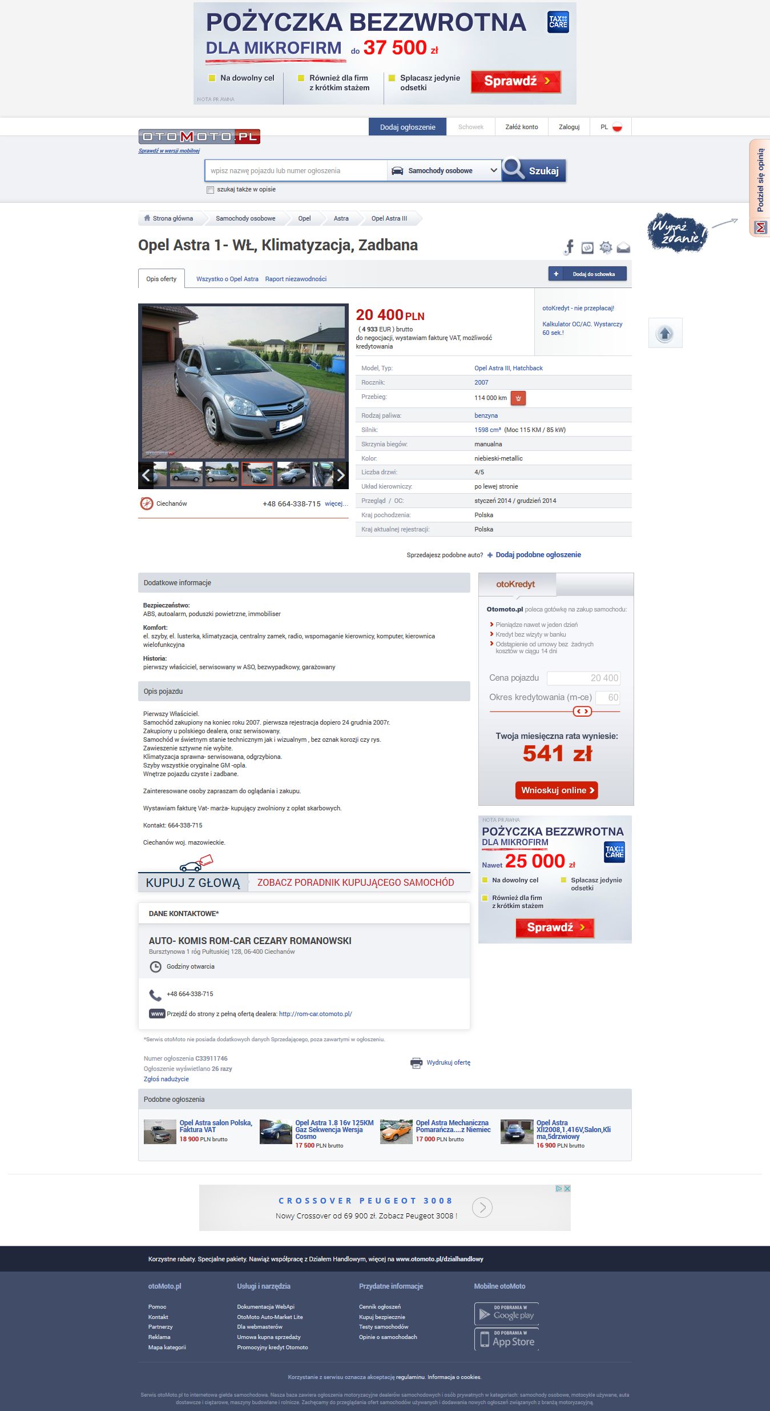Open the Kalkulator OC/AC link
This screenshot has height=1411, width=770.
click(582, 328)
